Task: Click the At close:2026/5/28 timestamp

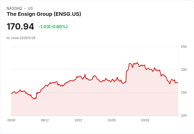Action: 21,38
